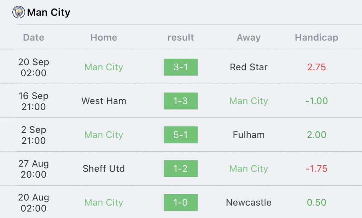Open the 3-1 result against Red Star
Screen dimensions: 362x218
tap(181, 67)
